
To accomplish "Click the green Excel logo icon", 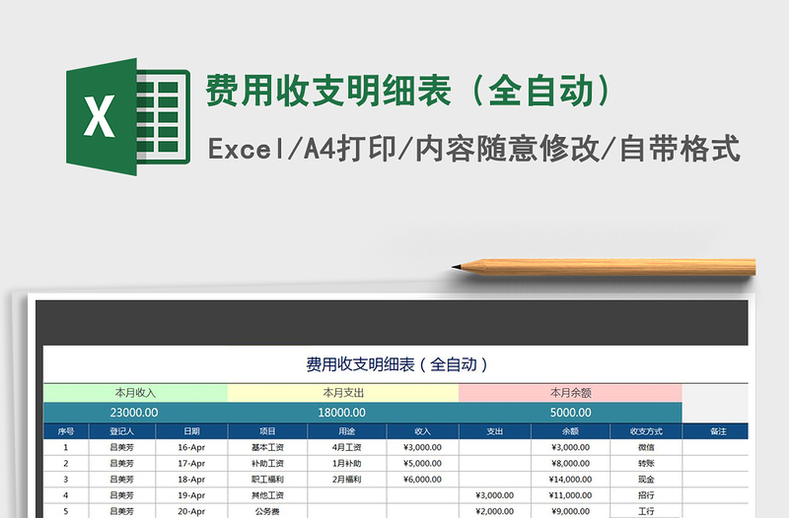I will click(x=128, y=116).
